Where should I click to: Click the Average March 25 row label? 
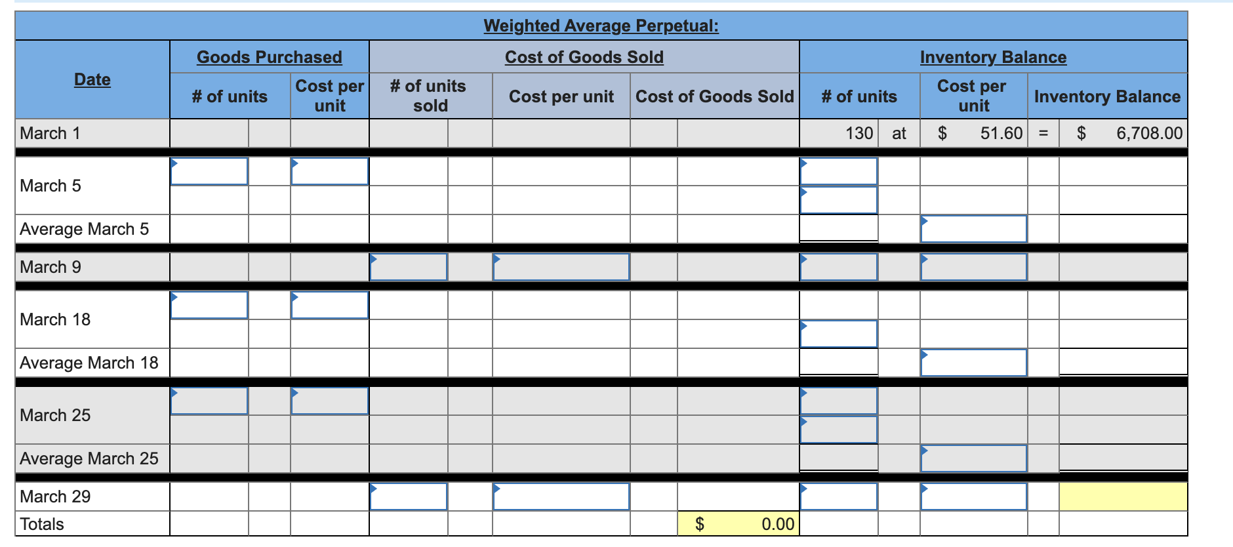point(89,458)
